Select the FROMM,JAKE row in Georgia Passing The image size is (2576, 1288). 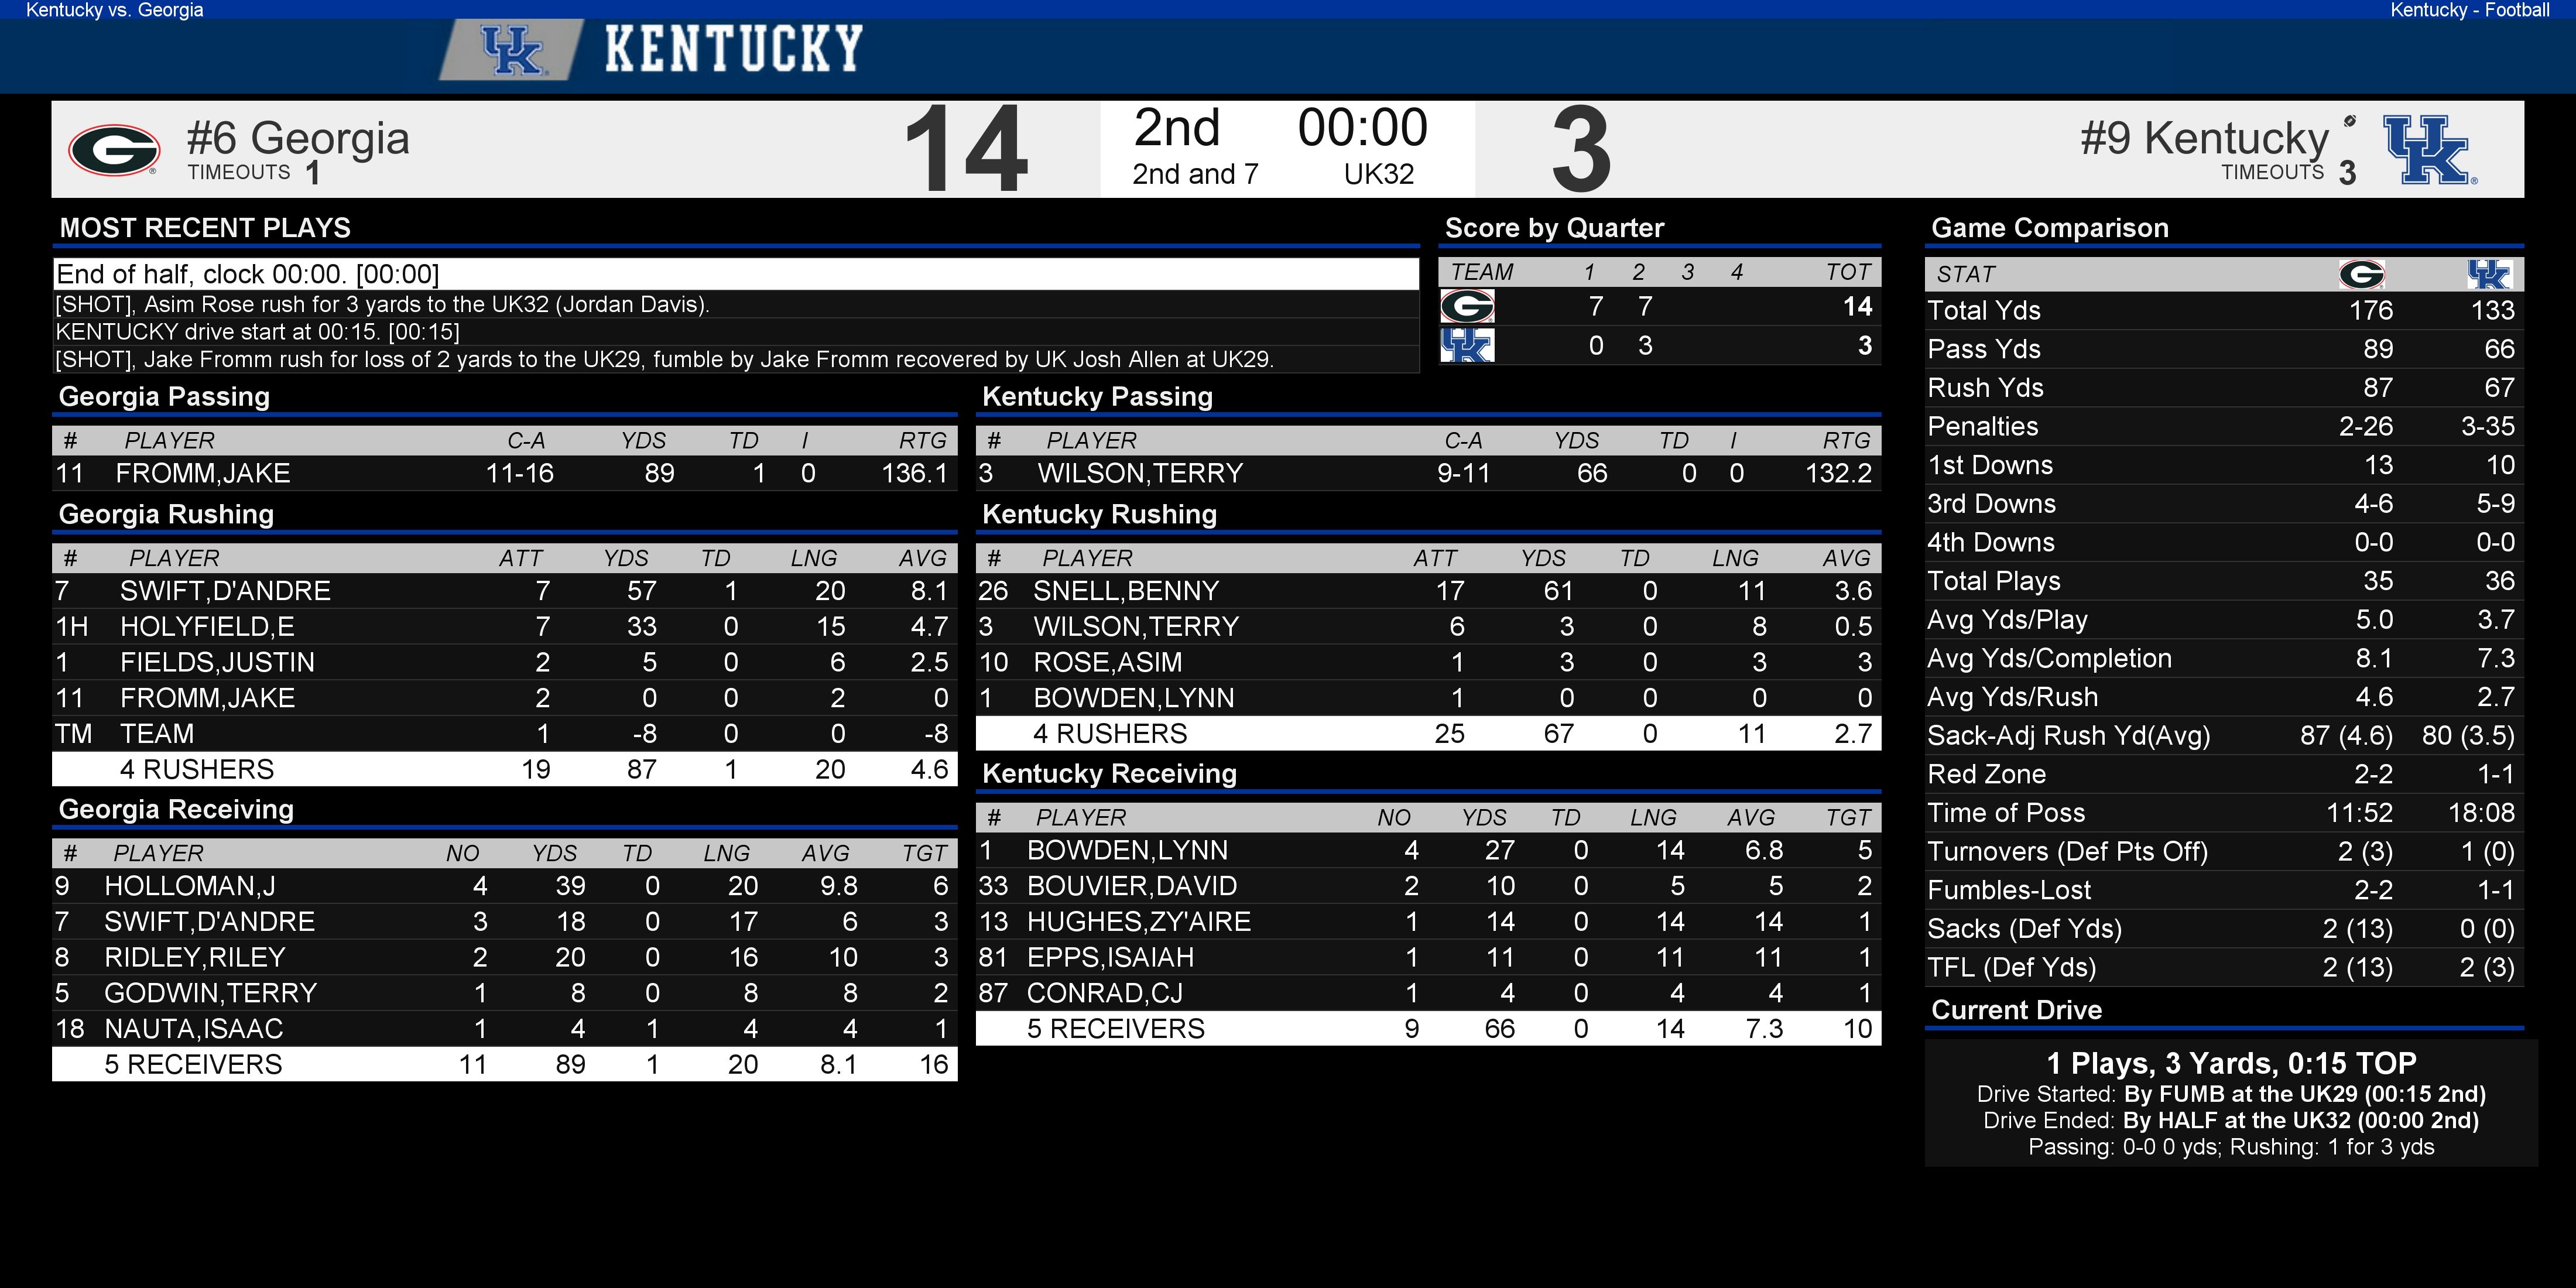tap(504, 473)
